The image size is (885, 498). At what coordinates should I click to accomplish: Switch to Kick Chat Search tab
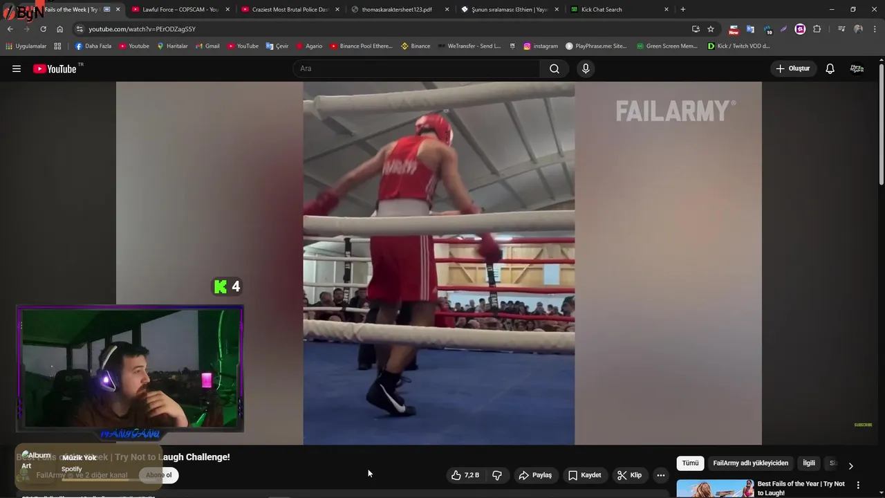point(619,10)
